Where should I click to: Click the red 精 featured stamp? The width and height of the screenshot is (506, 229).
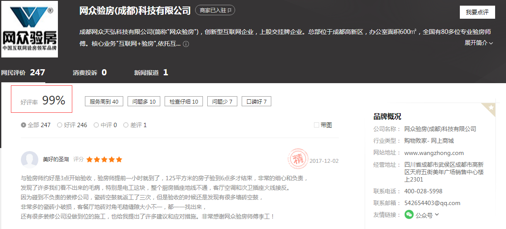point(297,158)
